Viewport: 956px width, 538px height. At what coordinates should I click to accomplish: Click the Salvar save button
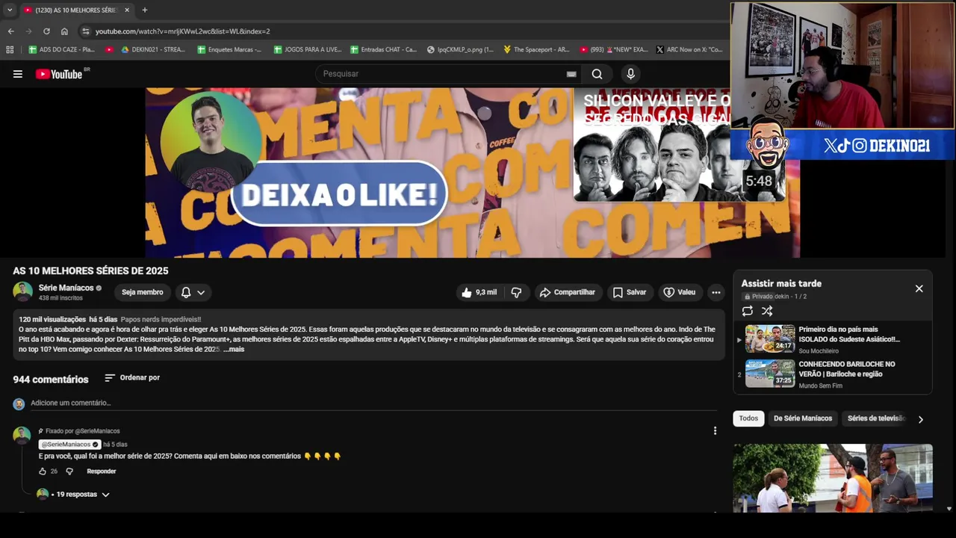630,292
